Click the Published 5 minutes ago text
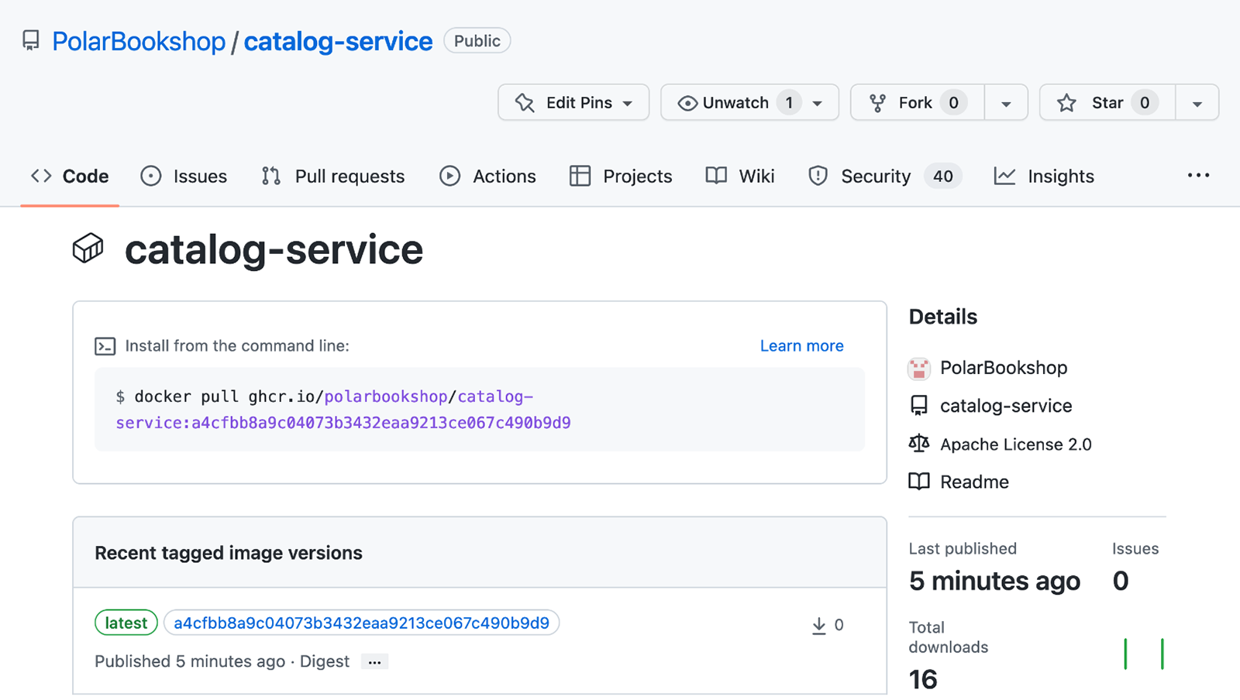The image size is (1240, 700). [190, 661]
